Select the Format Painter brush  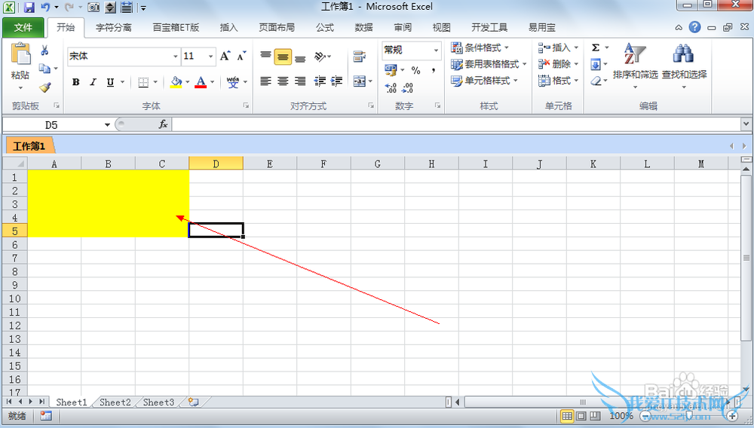[x=44, y=87]
